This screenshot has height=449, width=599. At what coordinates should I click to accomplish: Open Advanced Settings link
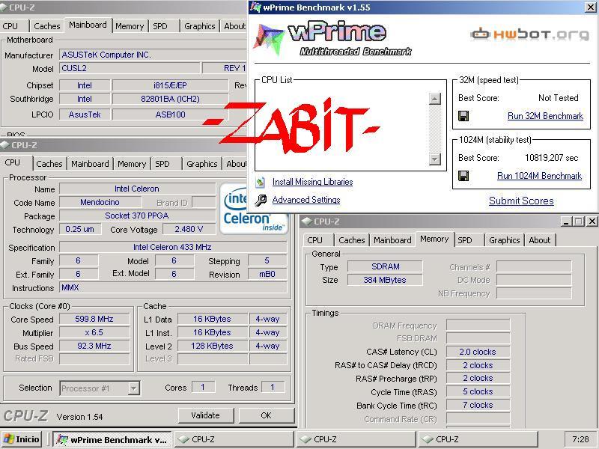coord(306,200)
